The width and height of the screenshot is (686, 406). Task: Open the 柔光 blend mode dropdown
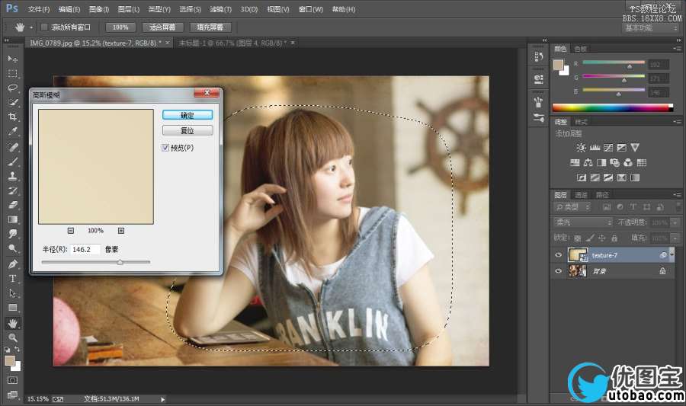[583, 222]
